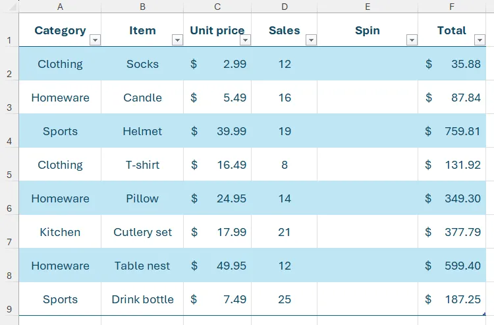Click the empty Spin cell for Candle
The height and width of the screenshot is (325, 494).
click(368, 97)
